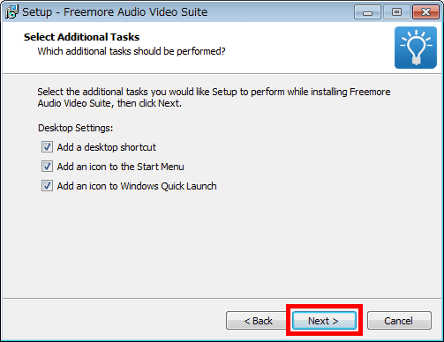Go to the previous step with Back
The width and height of the screenshot is (444, 342).
258,321
